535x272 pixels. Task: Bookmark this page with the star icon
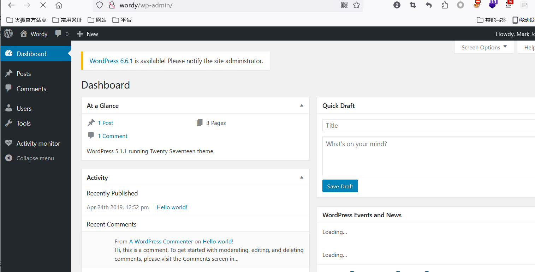357,5
